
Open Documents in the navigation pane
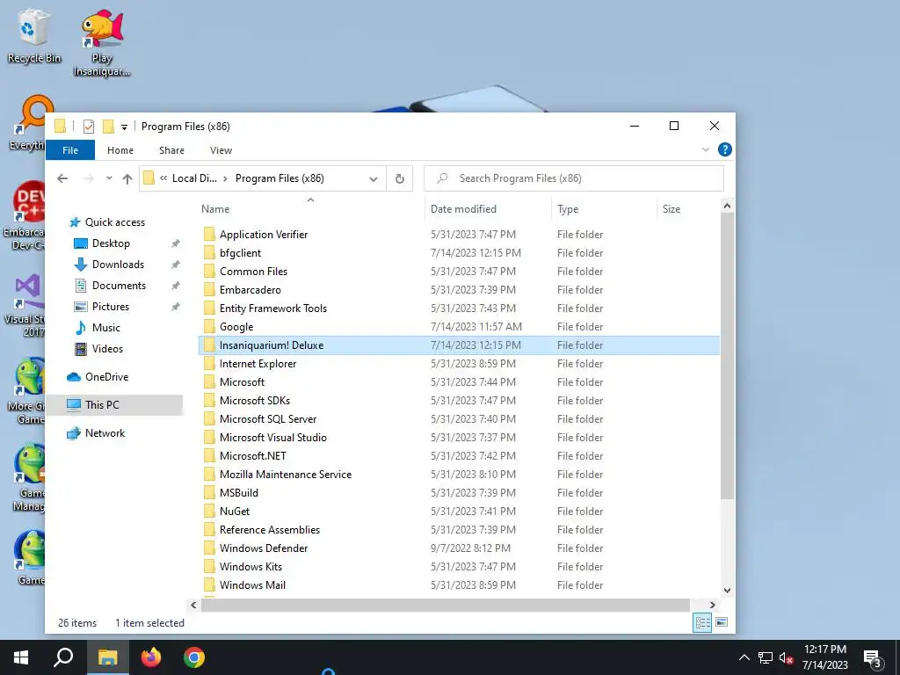pyautogui.click(x=119, y=286)
